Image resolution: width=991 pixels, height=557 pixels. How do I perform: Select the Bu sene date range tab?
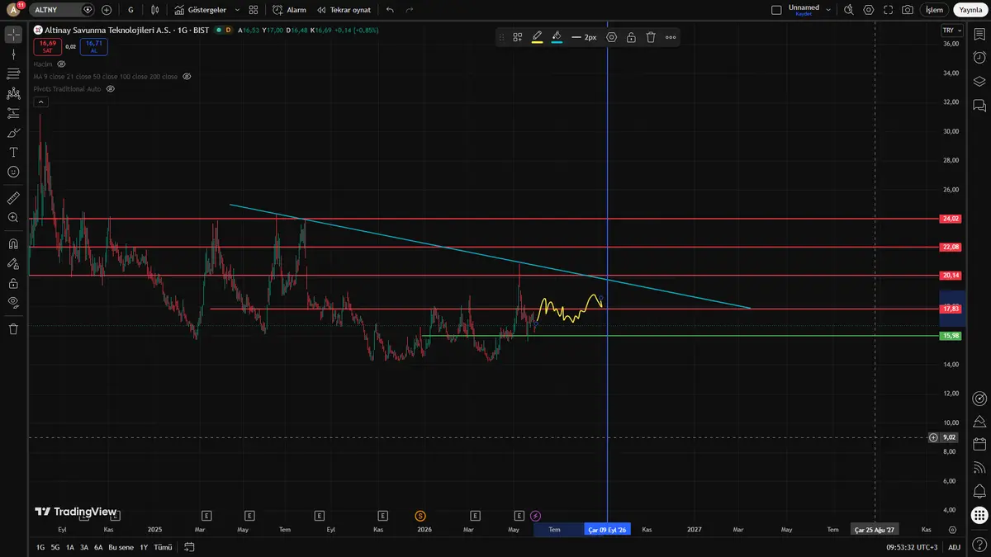(121, 547)
